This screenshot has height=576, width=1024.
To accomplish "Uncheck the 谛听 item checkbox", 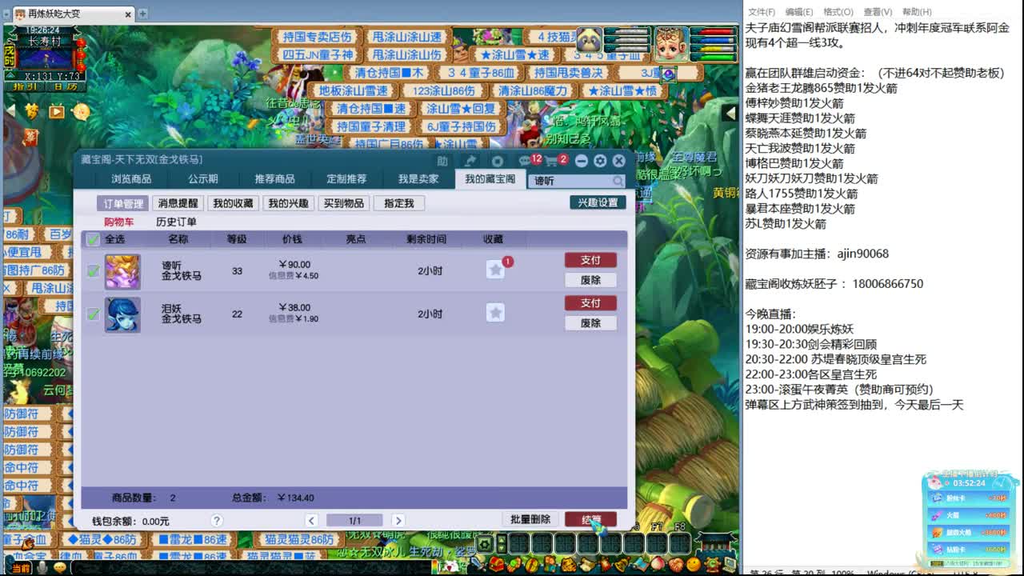I will [93, 271].
